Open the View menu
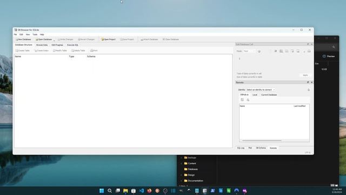346x195 pixels. pos(28,35)
